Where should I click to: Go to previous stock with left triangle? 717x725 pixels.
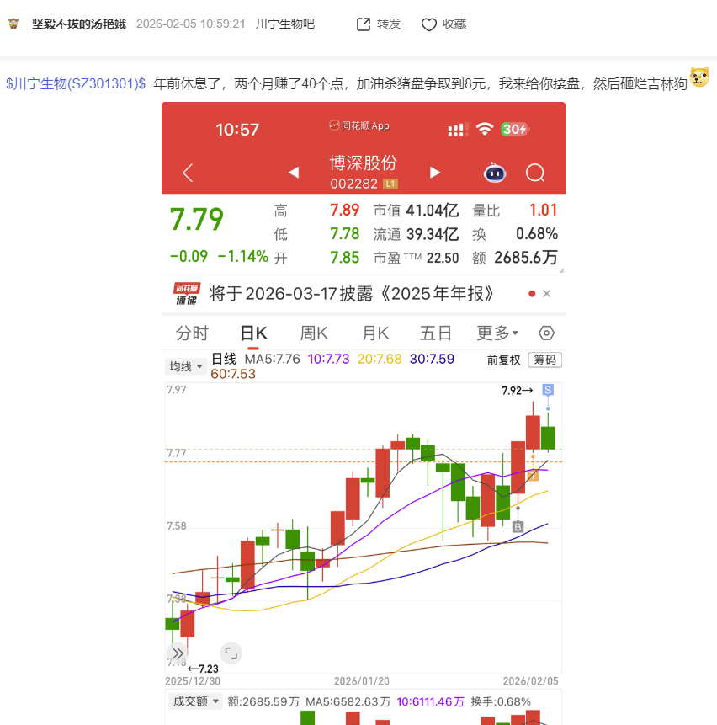(x=294, y=173)
